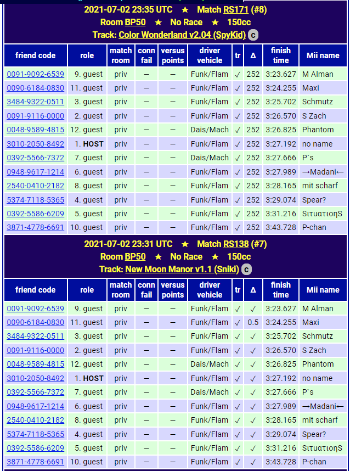Screen dimensions: 350x471
Task: Click 'conn fail' column header in RS171 table
Action: pyautogui.click(x=146, y=55)
